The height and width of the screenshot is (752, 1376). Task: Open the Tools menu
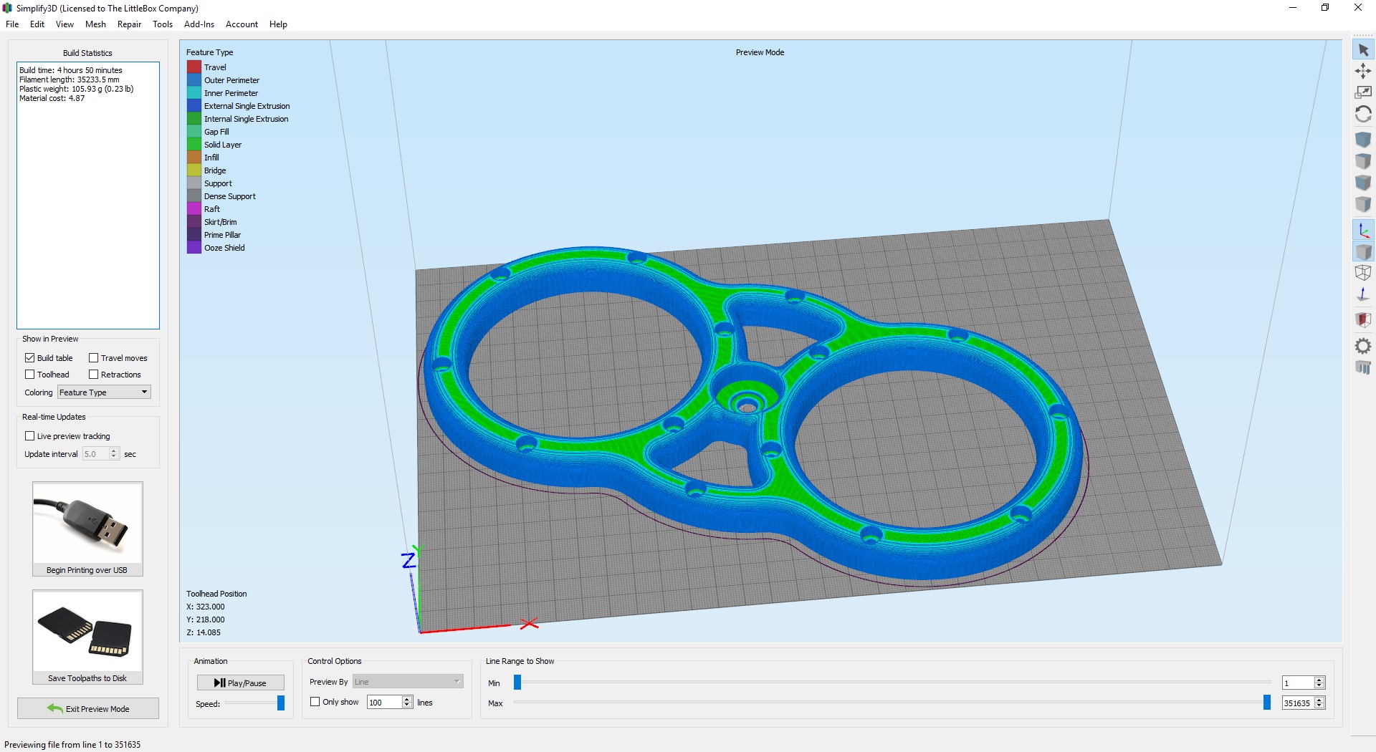tap(163, 24)
